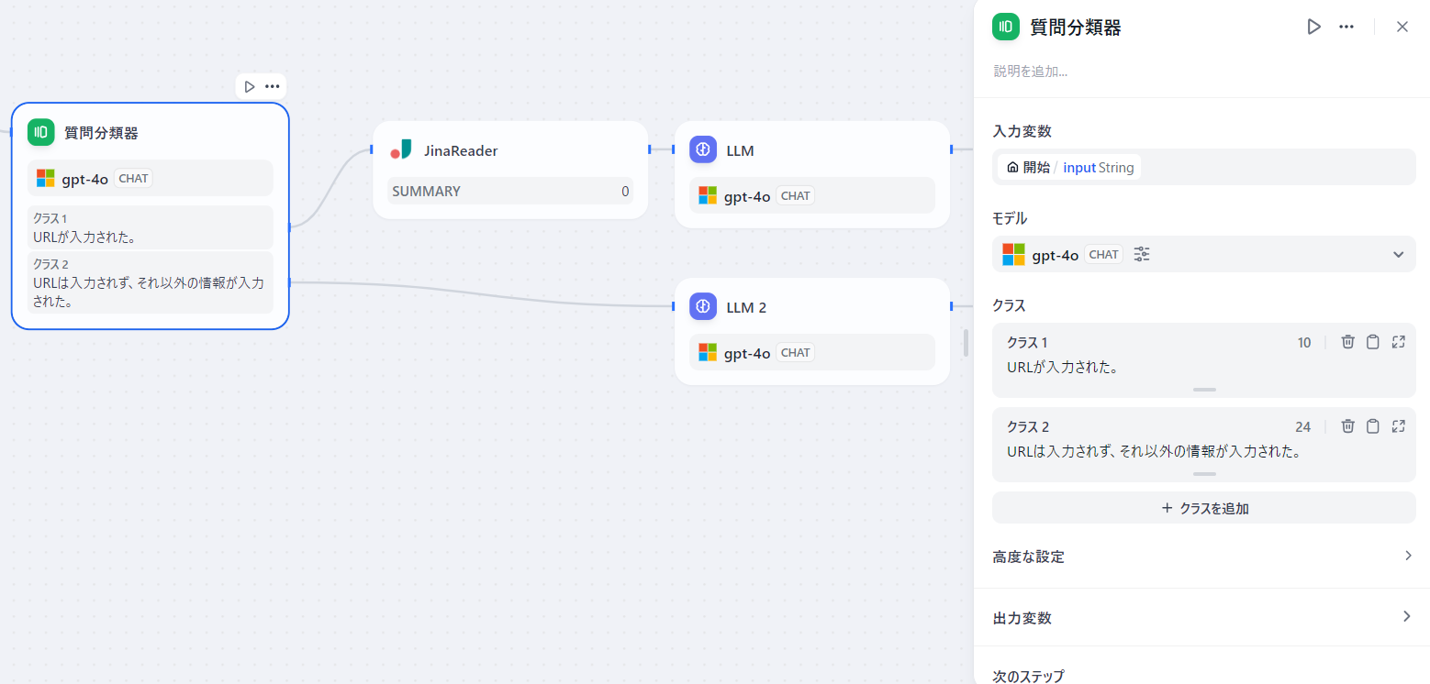The image size is (1430, 684).
Task: Select the JinaReader node title
Action: (x=461, y=150)
